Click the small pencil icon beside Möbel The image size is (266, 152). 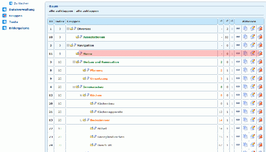[x=95, y=128]
